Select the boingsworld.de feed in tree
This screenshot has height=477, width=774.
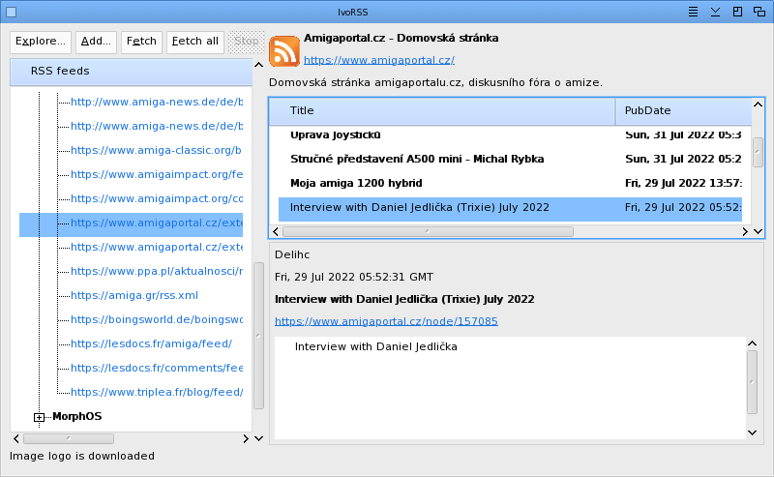point(156,319)
